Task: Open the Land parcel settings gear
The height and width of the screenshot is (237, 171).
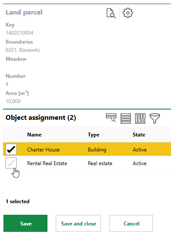Action: tap(128, 13)
